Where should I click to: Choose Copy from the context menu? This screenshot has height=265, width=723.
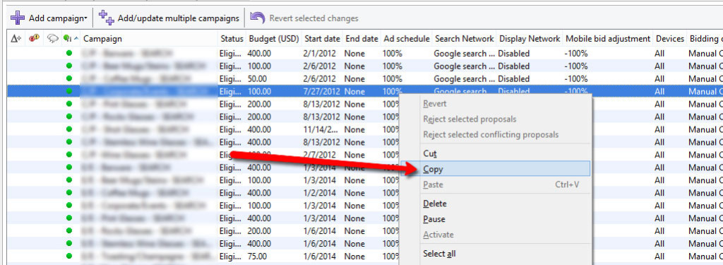[x=496, y=169]
